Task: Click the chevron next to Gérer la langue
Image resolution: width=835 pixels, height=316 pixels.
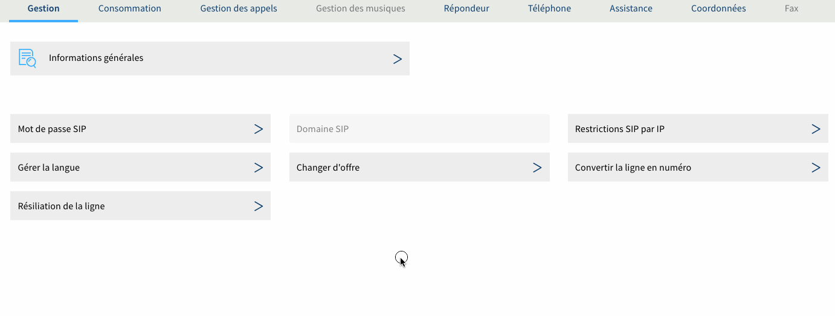Action: click(x=258, y=168)
